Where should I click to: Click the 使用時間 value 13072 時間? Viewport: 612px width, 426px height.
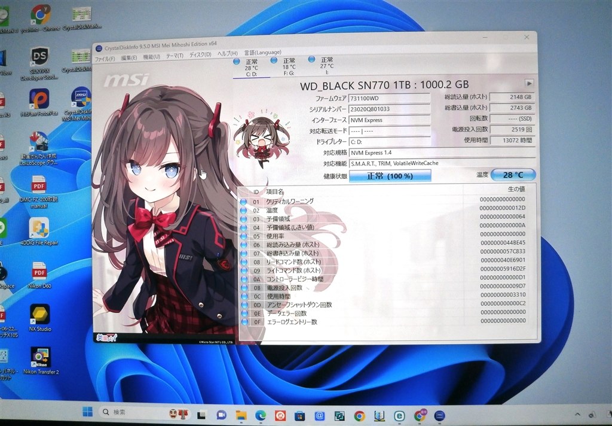click(512, 141)
